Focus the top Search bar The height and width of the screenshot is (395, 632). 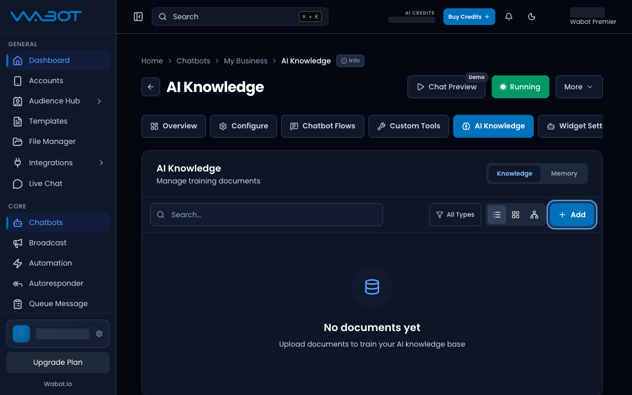(x=240, y=17)
